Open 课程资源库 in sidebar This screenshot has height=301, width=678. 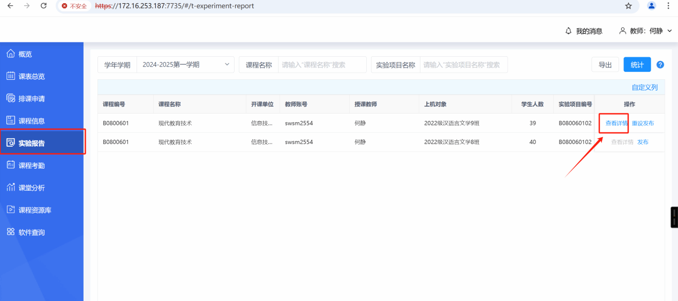pos(35,210)
